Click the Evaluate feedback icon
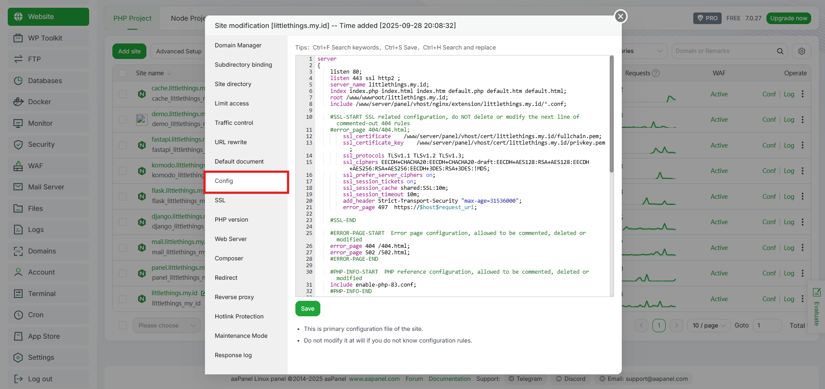The width and height of the screenshot is (825, 389). tap(816, 293)
